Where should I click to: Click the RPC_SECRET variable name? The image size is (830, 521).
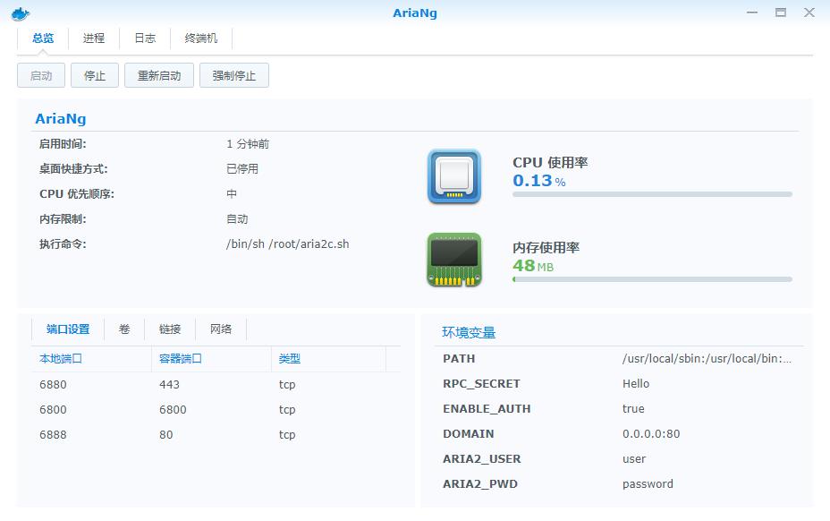(481, 384)
